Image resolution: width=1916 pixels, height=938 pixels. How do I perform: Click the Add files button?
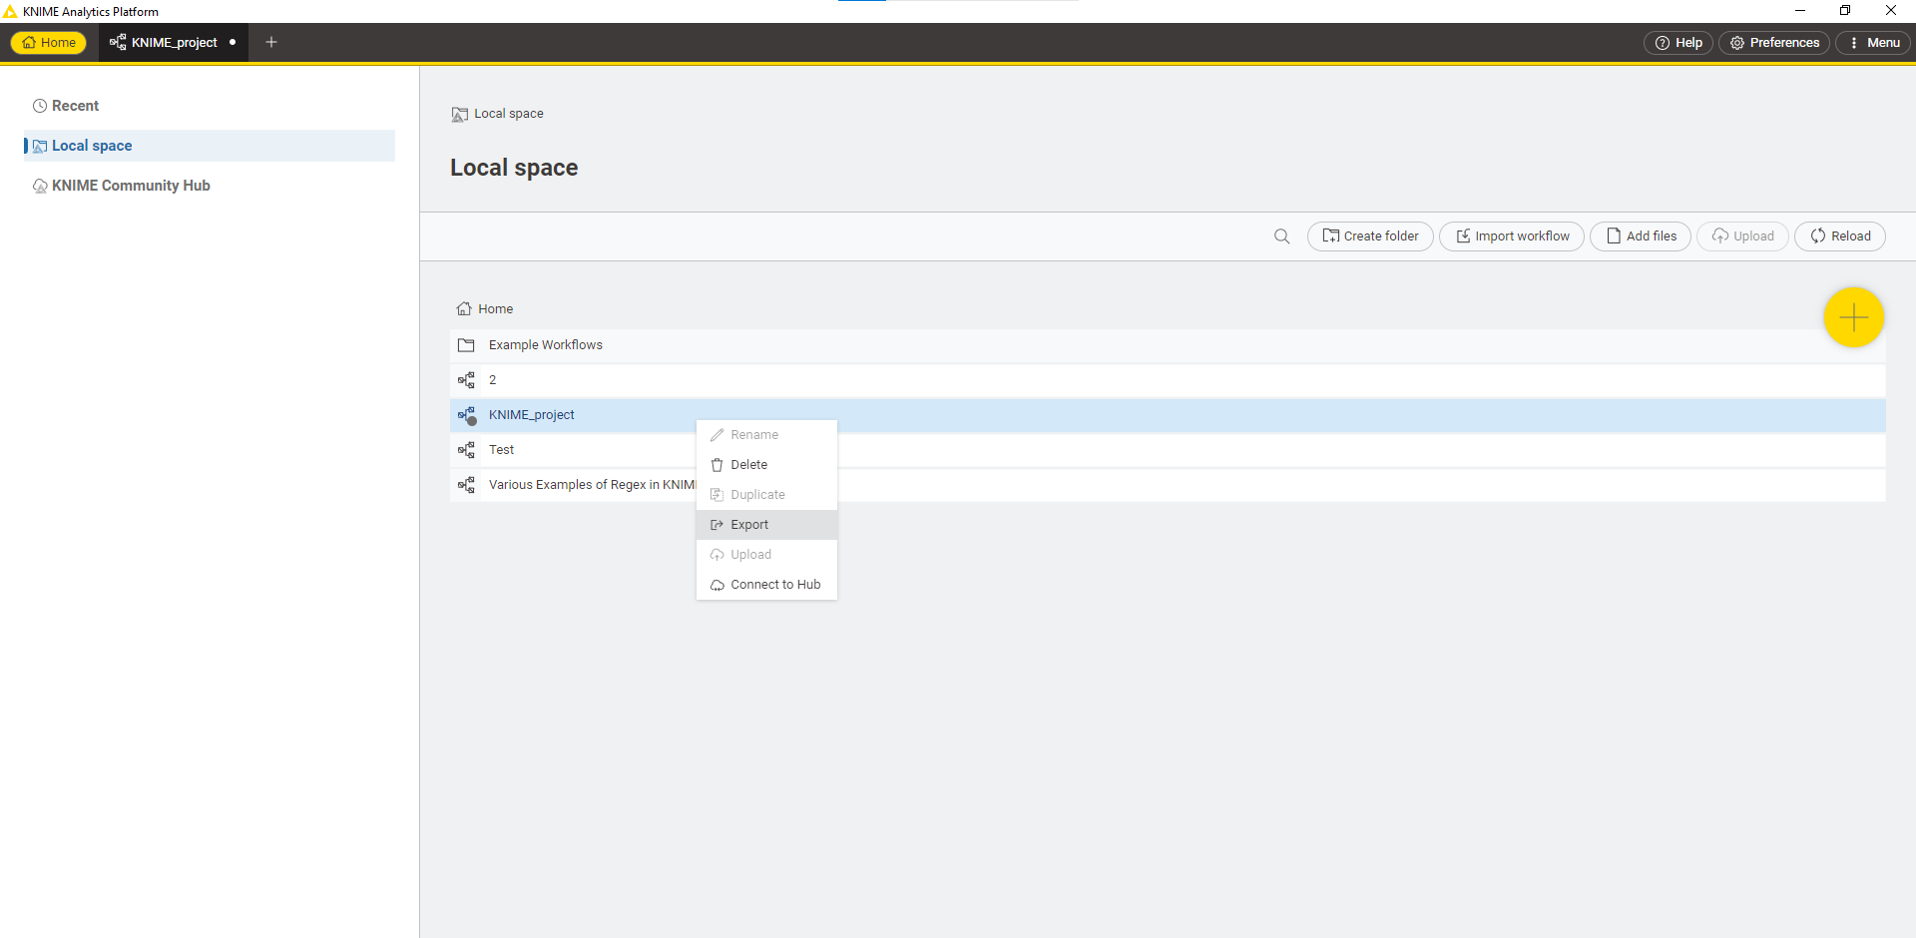[x=1641, y=236]
